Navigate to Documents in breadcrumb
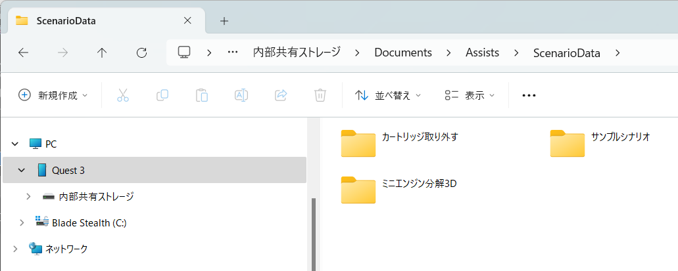Viewport: 678px width, 271px height. 403,52
